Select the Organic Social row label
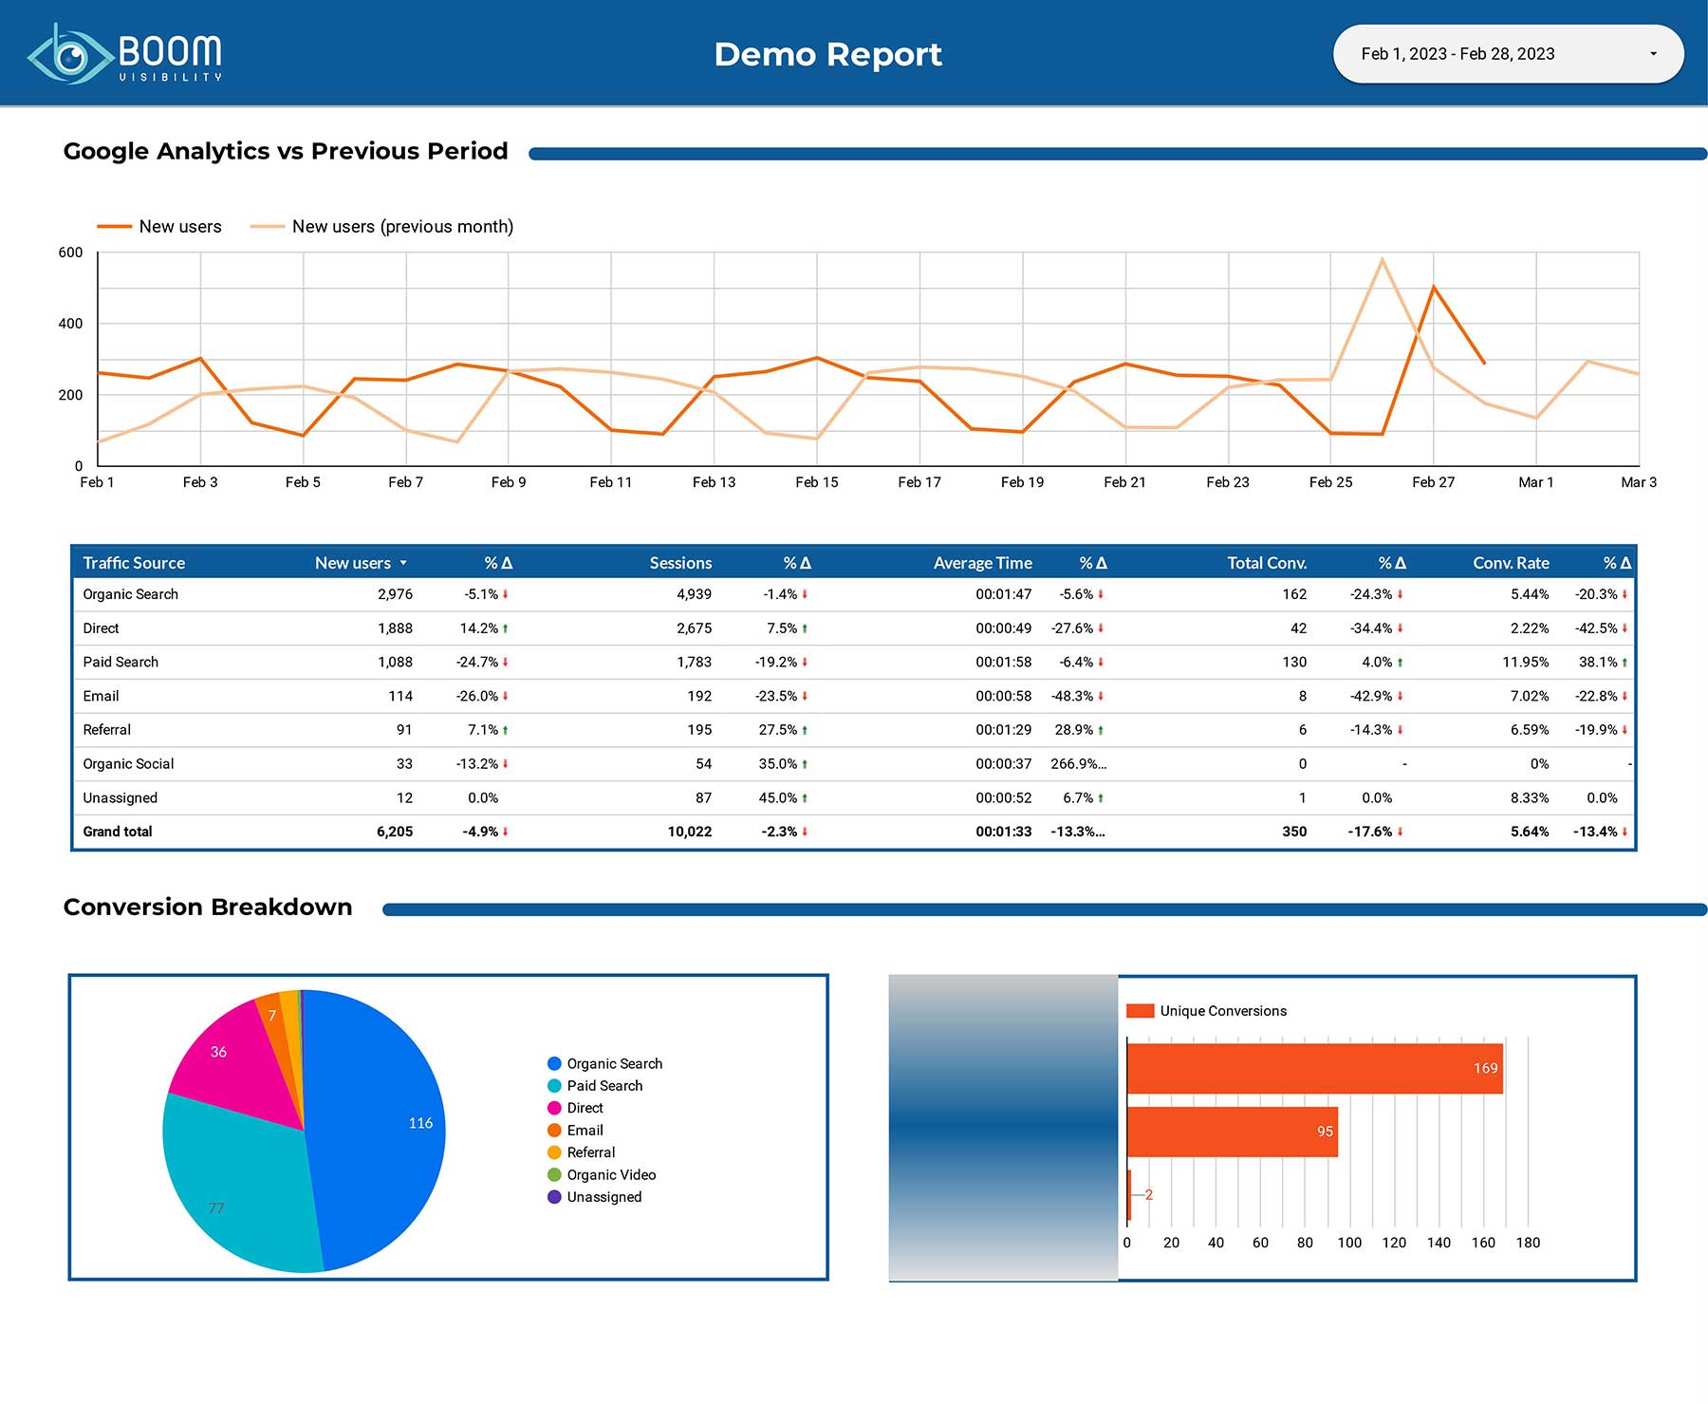This screenshot has height=1404, width=1708. [x=128, y=763]
